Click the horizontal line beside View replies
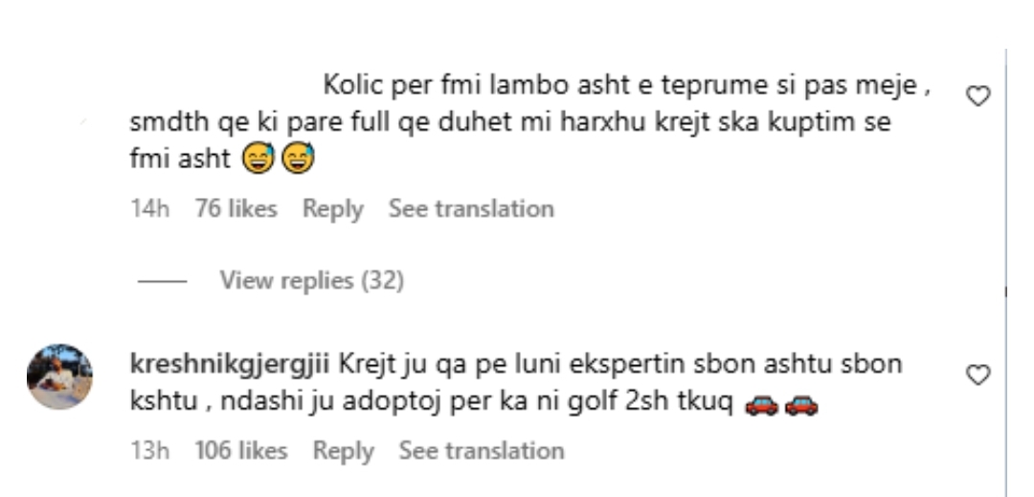The image size is (1034, 497). 162,281
